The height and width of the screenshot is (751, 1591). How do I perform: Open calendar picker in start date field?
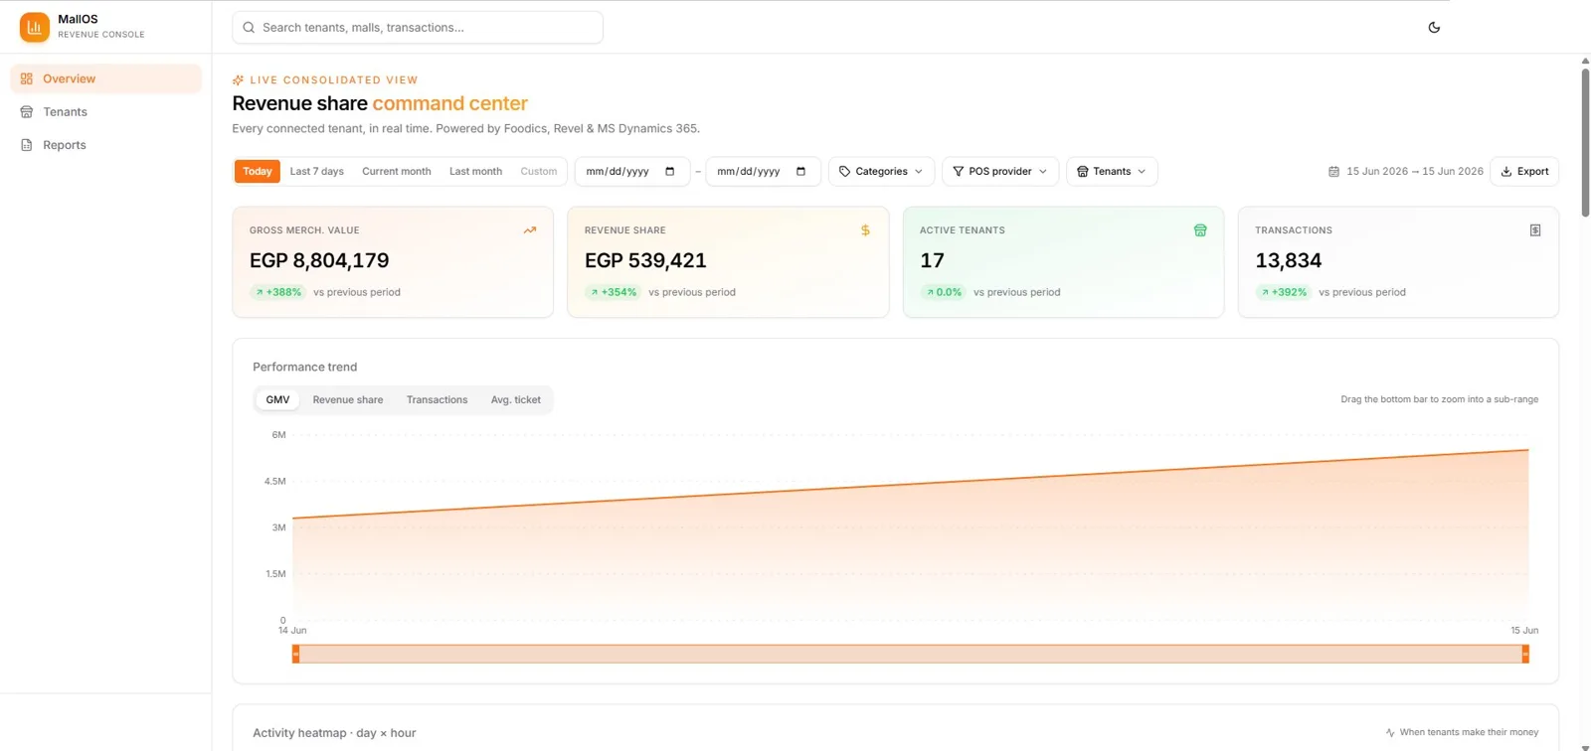670,171
